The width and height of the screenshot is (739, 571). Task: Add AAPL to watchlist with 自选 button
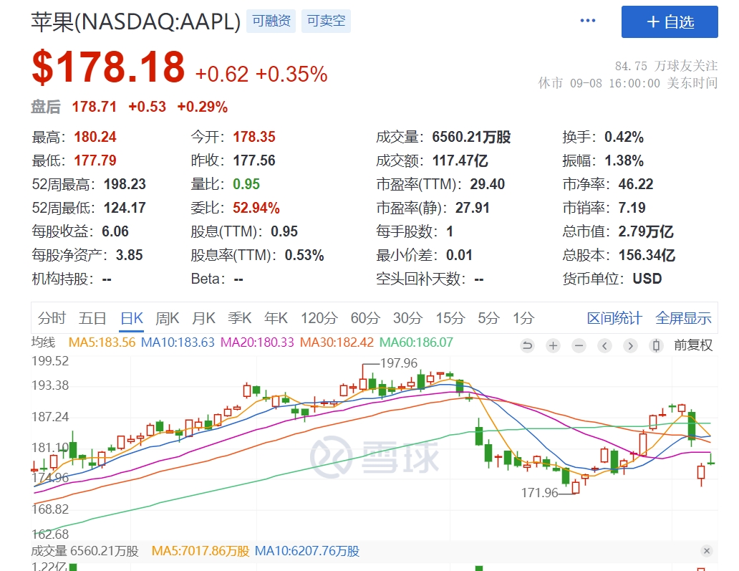click(670, 21)
